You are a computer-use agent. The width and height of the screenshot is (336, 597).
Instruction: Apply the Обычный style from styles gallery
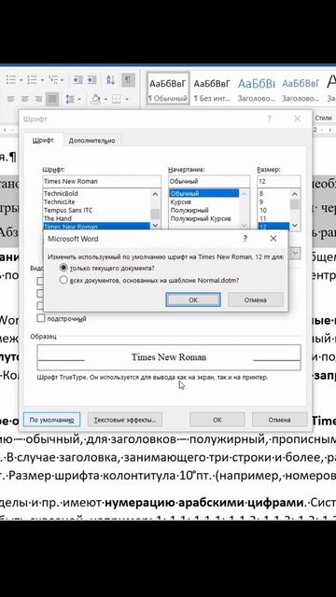pos(168,89)
